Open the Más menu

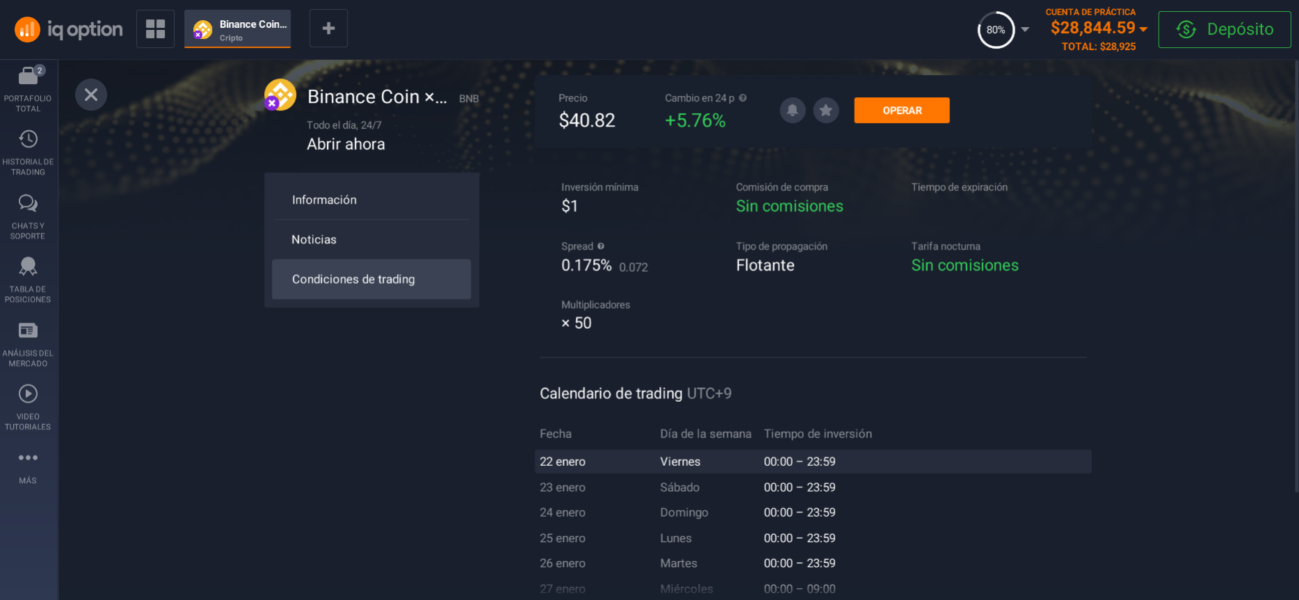pos(28,467)
